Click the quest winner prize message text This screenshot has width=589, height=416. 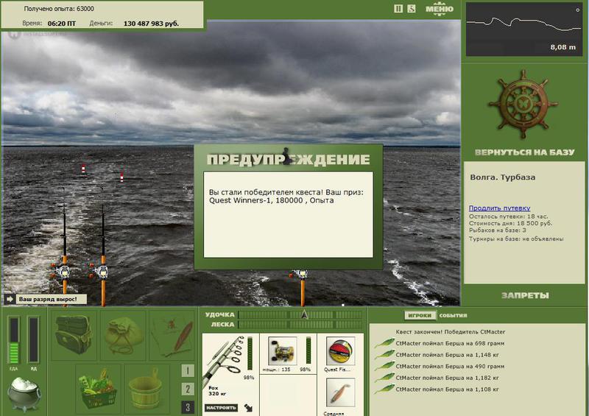(x=286, y=196)
